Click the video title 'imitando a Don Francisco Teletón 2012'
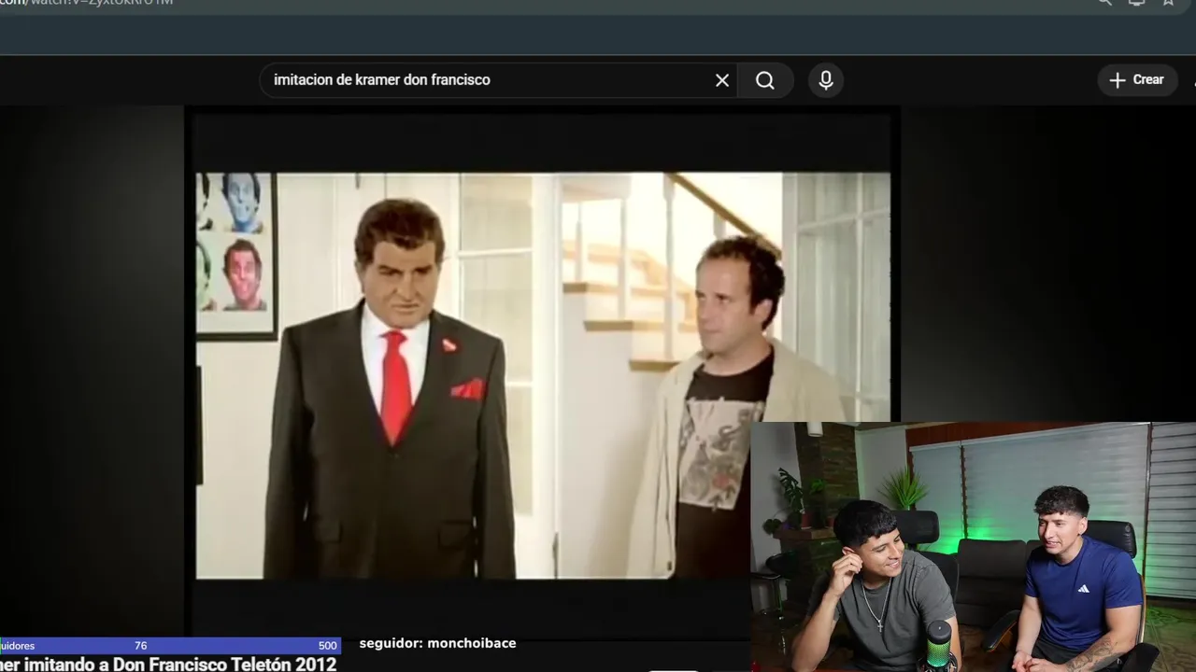Image resolution: width=1196 pixels, height=672 pixels. 168,664
